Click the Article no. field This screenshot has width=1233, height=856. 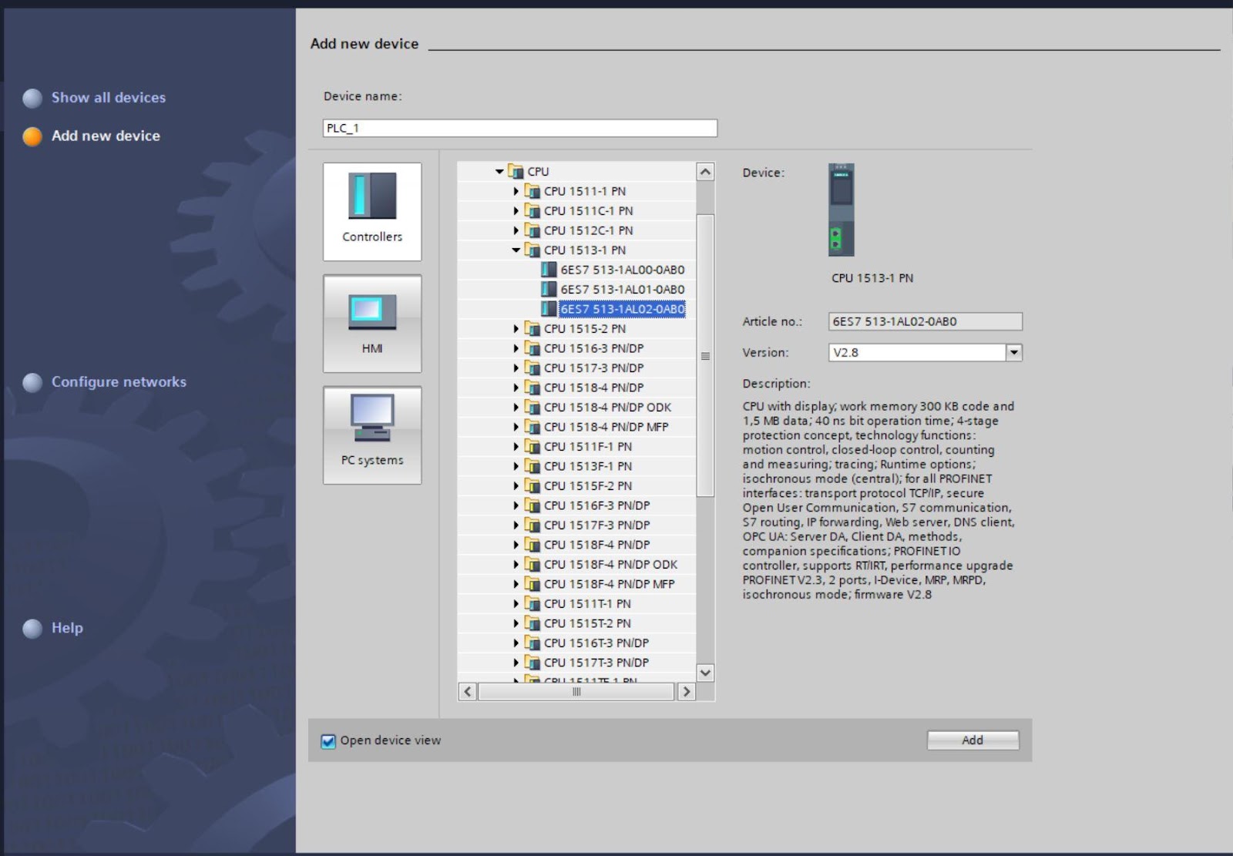(926, 321)
